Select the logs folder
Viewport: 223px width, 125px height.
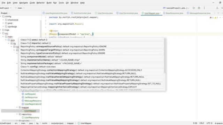pyautogui.click(x=7, y=30)
